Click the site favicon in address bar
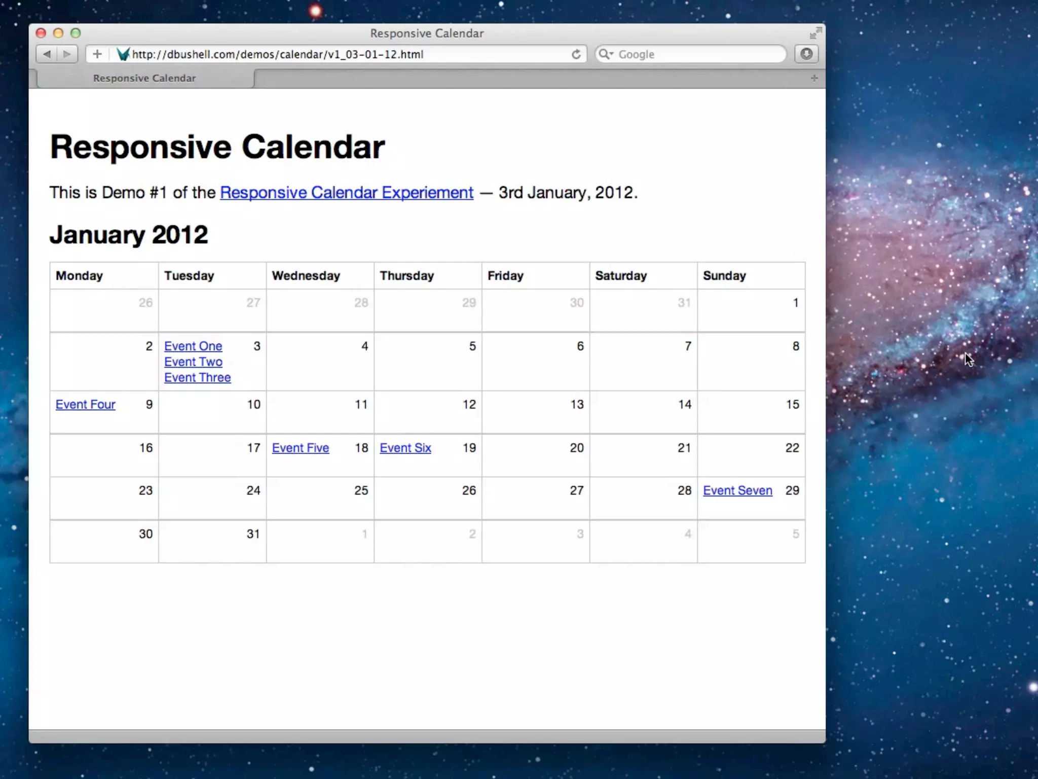Image resolution: width=1038 pixels, height=779 pixels. [x=123, y=54]
